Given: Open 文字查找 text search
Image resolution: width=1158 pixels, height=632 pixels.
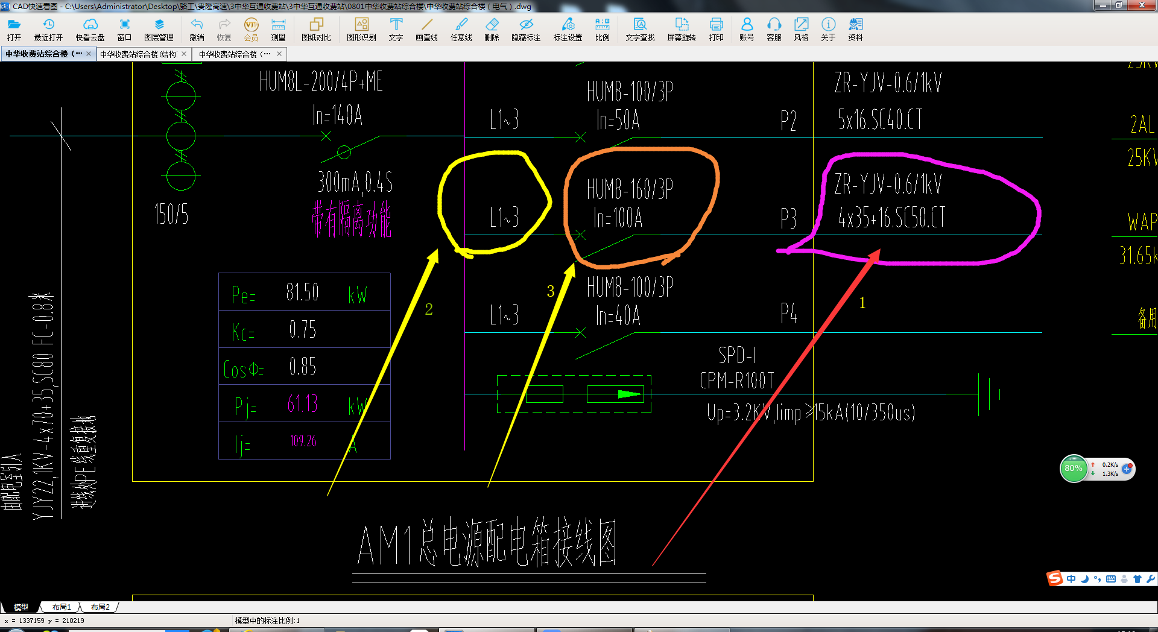Looking at the screenshot, I should click(640, 29).
